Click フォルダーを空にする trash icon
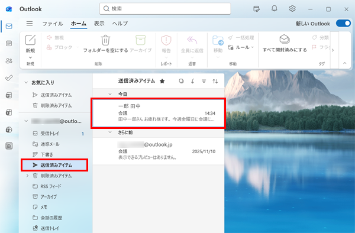The image size is (355, 233). click(x=105, y=40)
